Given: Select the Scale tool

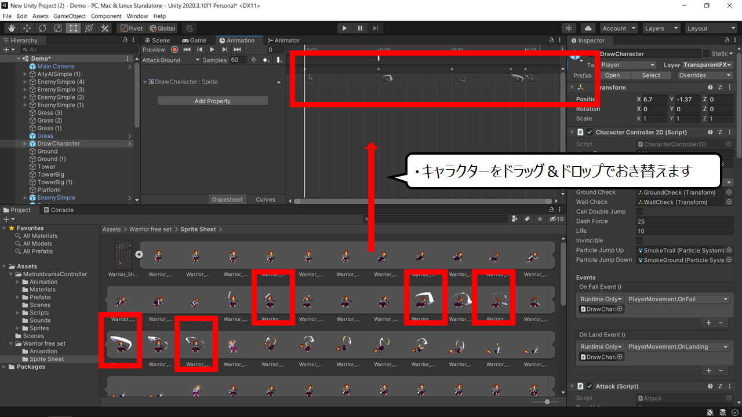Looking at the screenshot, I should pos(58,28).
